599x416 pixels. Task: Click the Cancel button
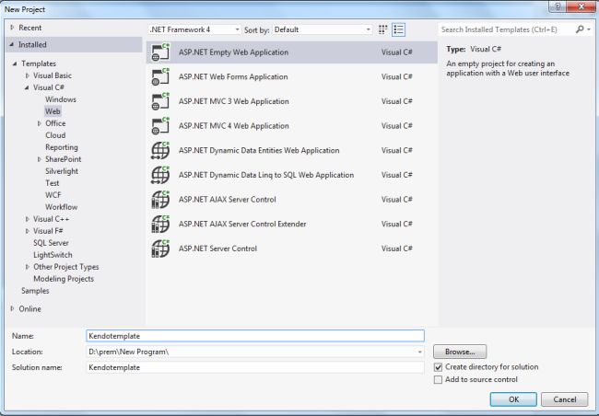pos(564,399)
